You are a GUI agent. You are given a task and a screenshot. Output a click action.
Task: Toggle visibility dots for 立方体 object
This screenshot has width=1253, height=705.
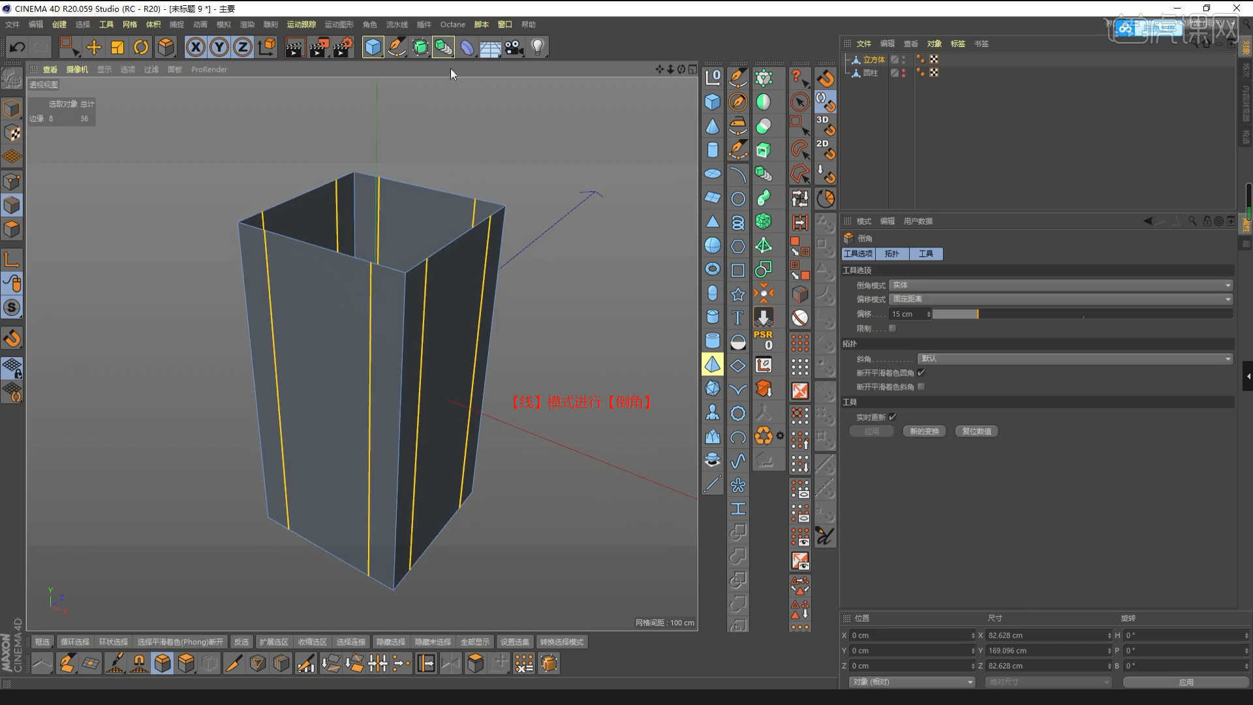click(903, 59)
